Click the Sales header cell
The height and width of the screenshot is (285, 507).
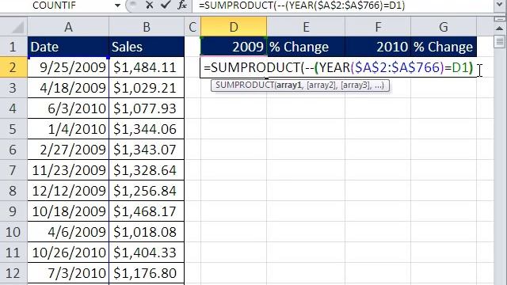tap(147, 47)
